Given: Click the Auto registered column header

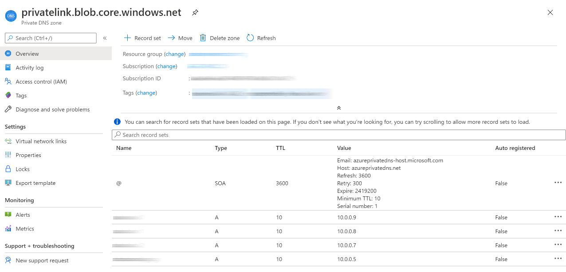Looking at the screenshot, I should 515,148.
